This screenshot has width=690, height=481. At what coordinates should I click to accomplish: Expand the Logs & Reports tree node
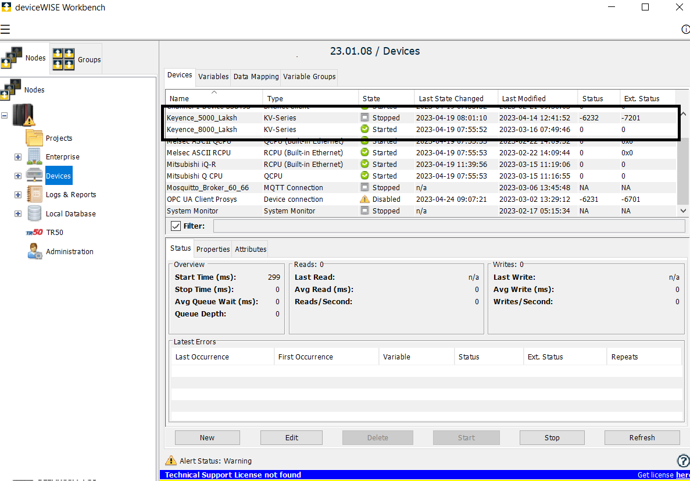click(x=18, y=194)
